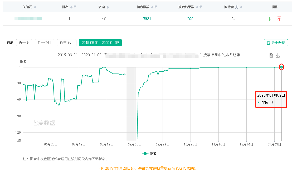Click the sort arrows beside 关键词 header

[x=35, y=7]
